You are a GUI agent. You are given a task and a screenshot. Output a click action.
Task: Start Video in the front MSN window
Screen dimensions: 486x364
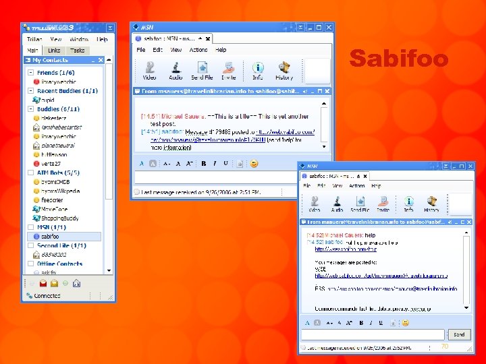pyautogui.click(x=315, y=204)
